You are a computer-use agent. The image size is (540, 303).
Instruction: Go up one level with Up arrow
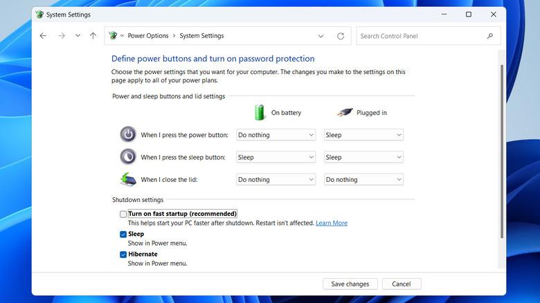tap(93, 36)
